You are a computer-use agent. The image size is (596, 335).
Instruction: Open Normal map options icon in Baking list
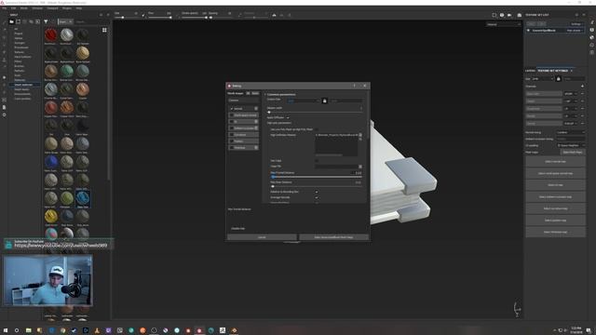(x=256, y=109)
